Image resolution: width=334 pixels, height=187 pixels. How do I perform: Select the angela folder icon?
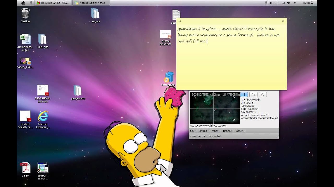pos(96,15)
